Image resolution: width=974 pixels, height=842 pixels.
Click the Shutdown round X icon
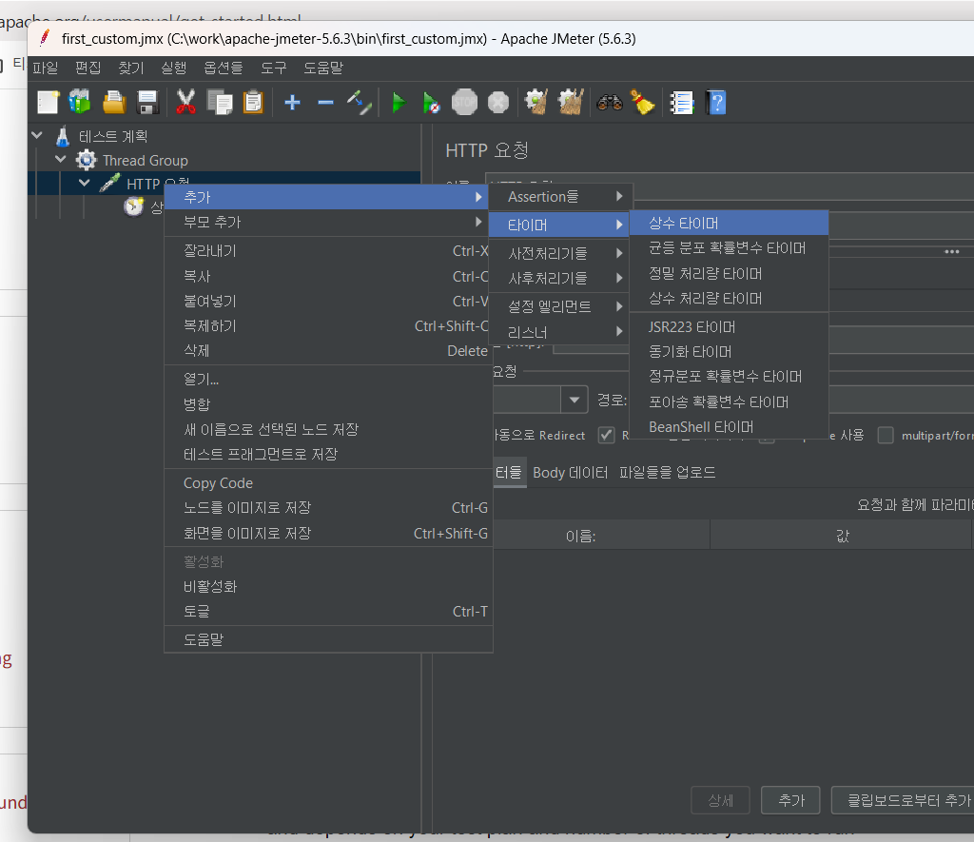pyautogui.click(x=497, y=102)
